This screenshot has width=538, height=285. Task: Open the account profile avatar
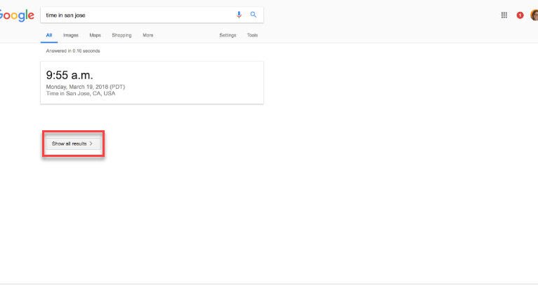click(x=534, y=15)
